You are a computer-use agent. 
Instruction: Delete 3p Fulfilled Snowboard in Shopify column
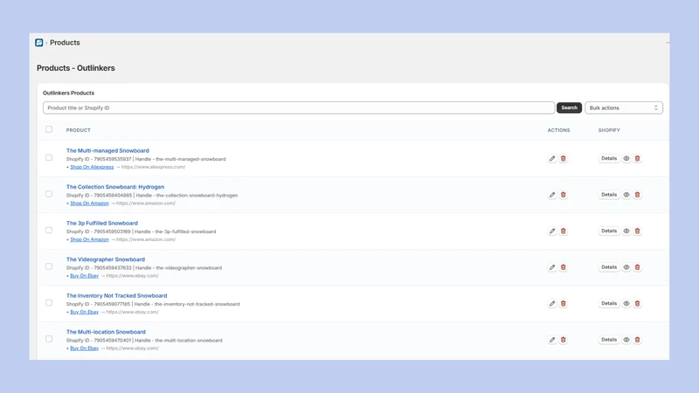[x=638, y=231]
